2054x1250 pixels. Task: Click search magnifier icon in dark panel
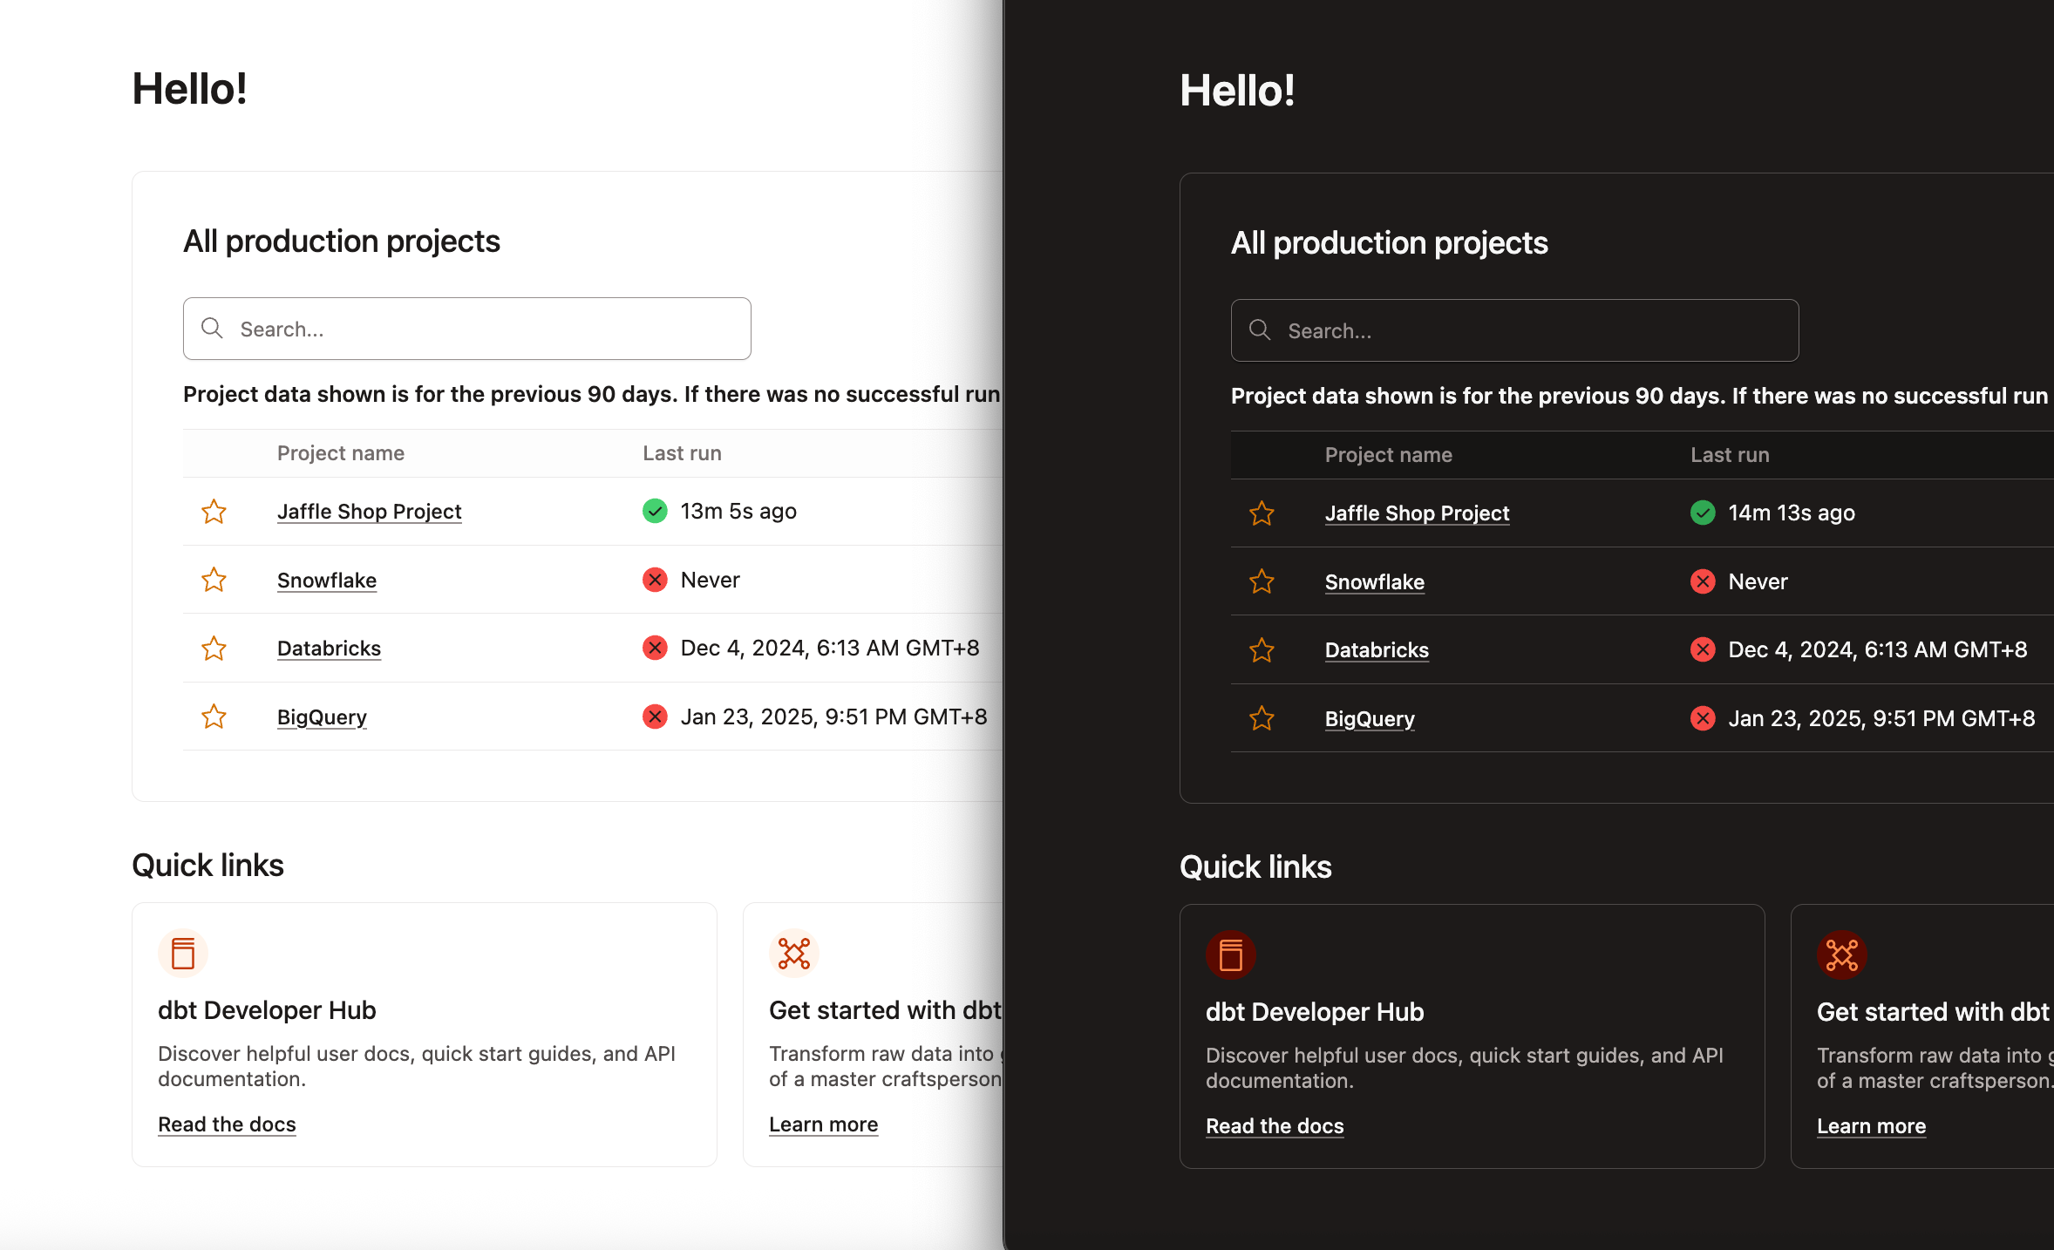coord(1260,330)
